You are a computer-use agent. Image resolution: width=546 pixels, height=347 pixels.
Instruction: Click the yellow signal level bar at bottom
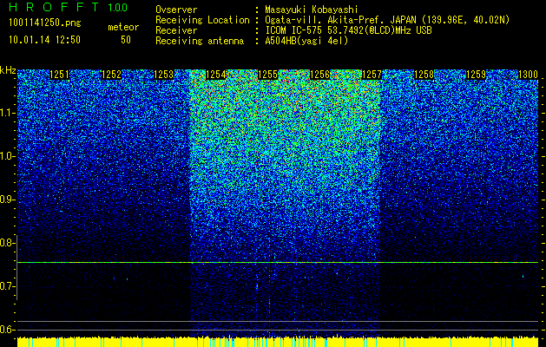[x=278, y=342]
